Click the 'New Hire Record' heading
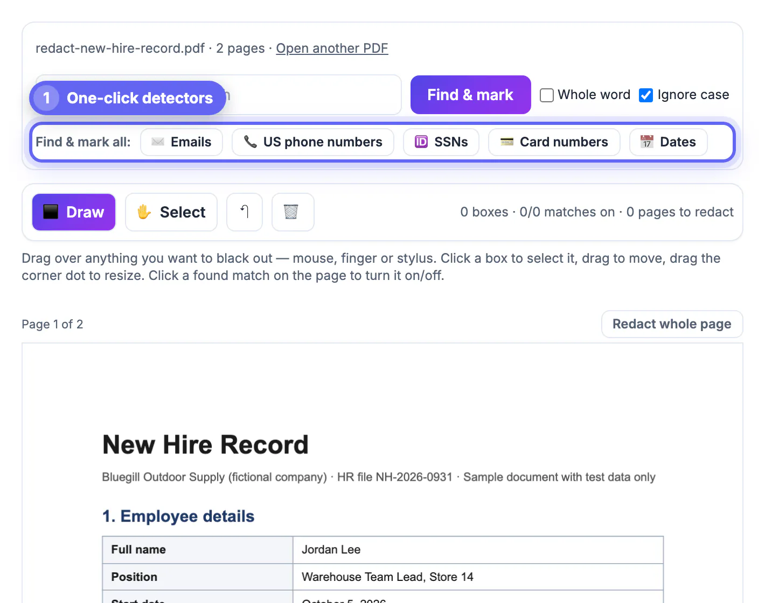 click(205, 445)
